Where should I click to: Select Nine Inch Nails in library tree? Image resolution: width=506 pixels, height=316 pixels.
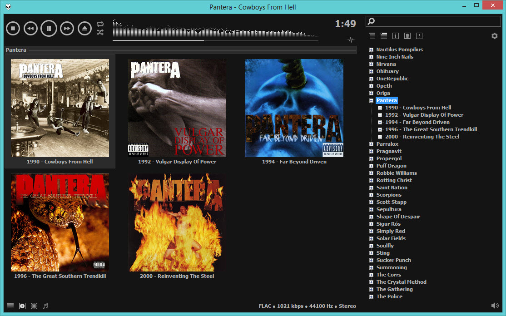[395, 57]
